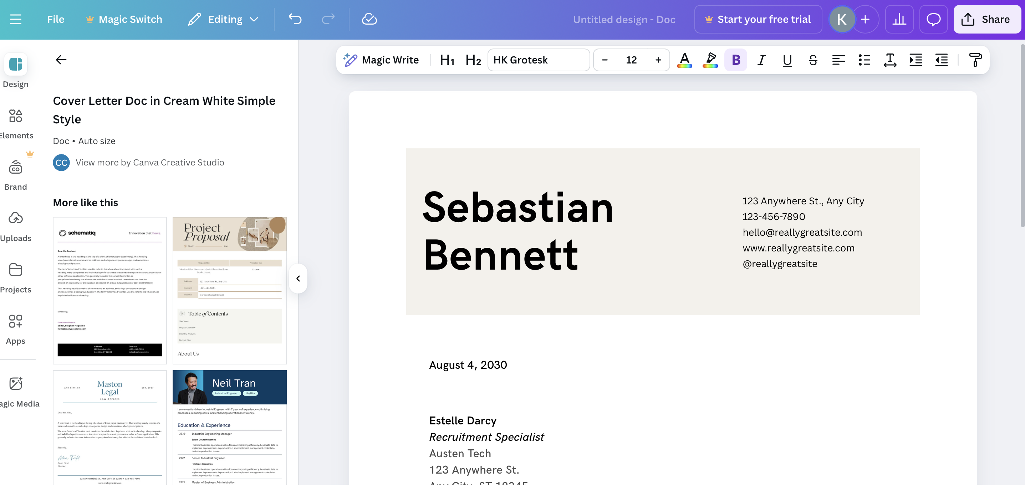This screenshot has height=485, width=1025.
Task: Click View more by Canva Creative Studio
Action: (x=150, y=162)
